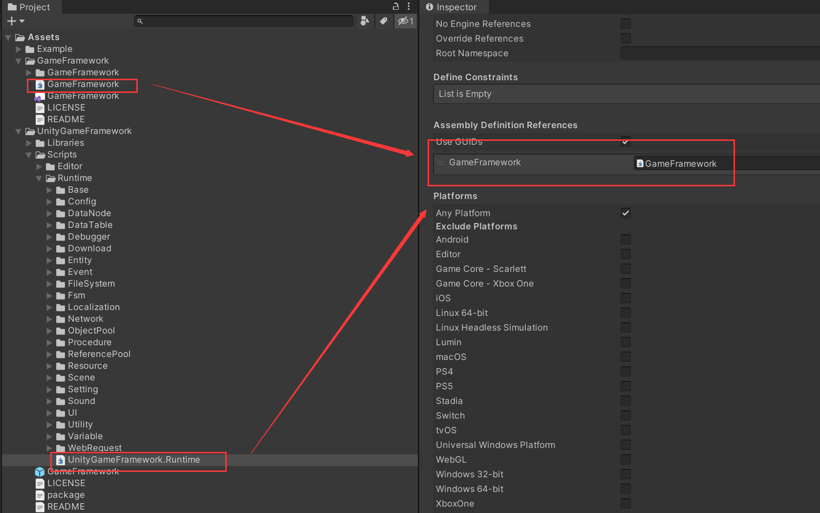Screen dimensions: 820x513
Task: Grab the GameFramework reference list reorder handle
Action: click(x=441, y=163)
